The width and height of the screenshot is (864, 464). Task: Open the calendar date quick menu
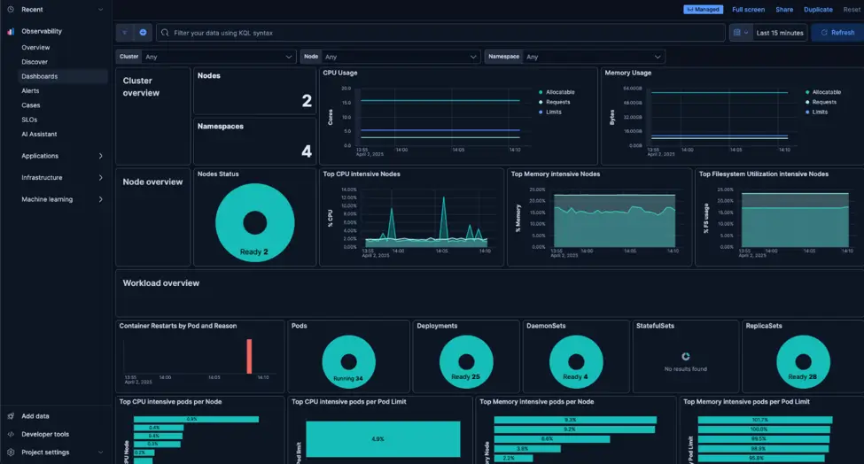[740, 33]
